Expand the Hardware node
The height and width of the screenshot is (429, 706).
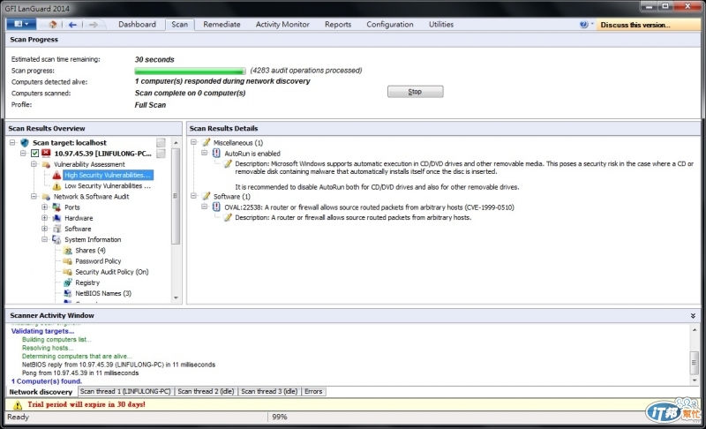pyautogui.click(x=45, y=218)
